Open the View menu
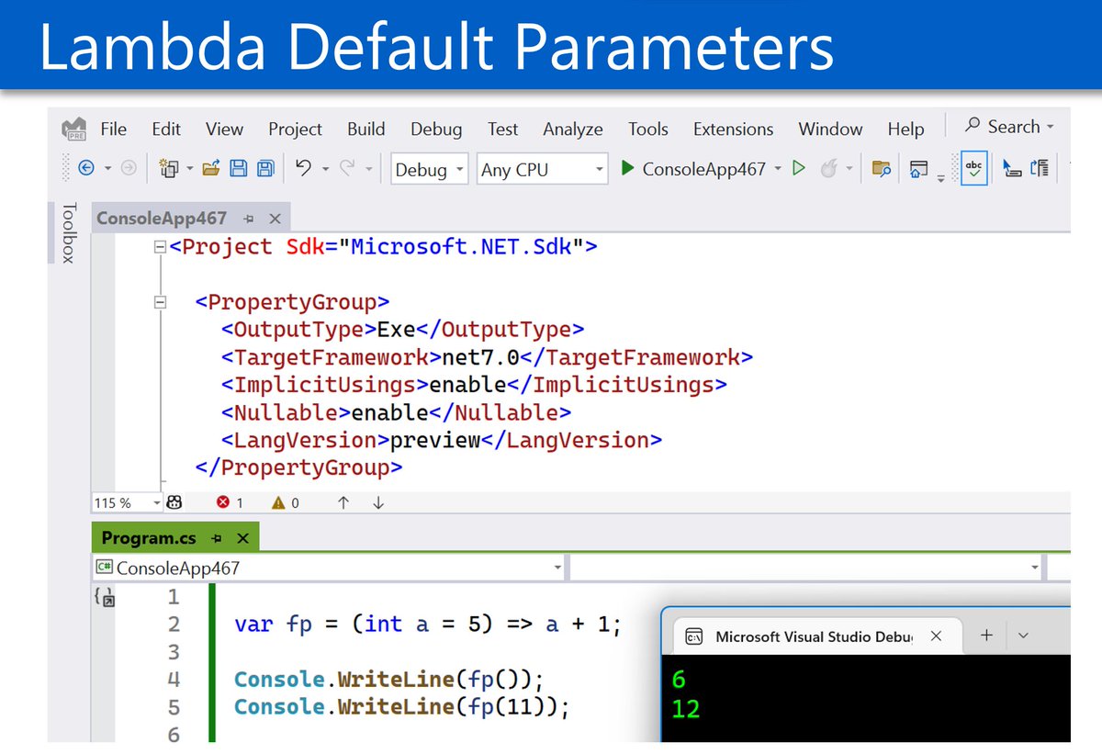 point(224,129)
